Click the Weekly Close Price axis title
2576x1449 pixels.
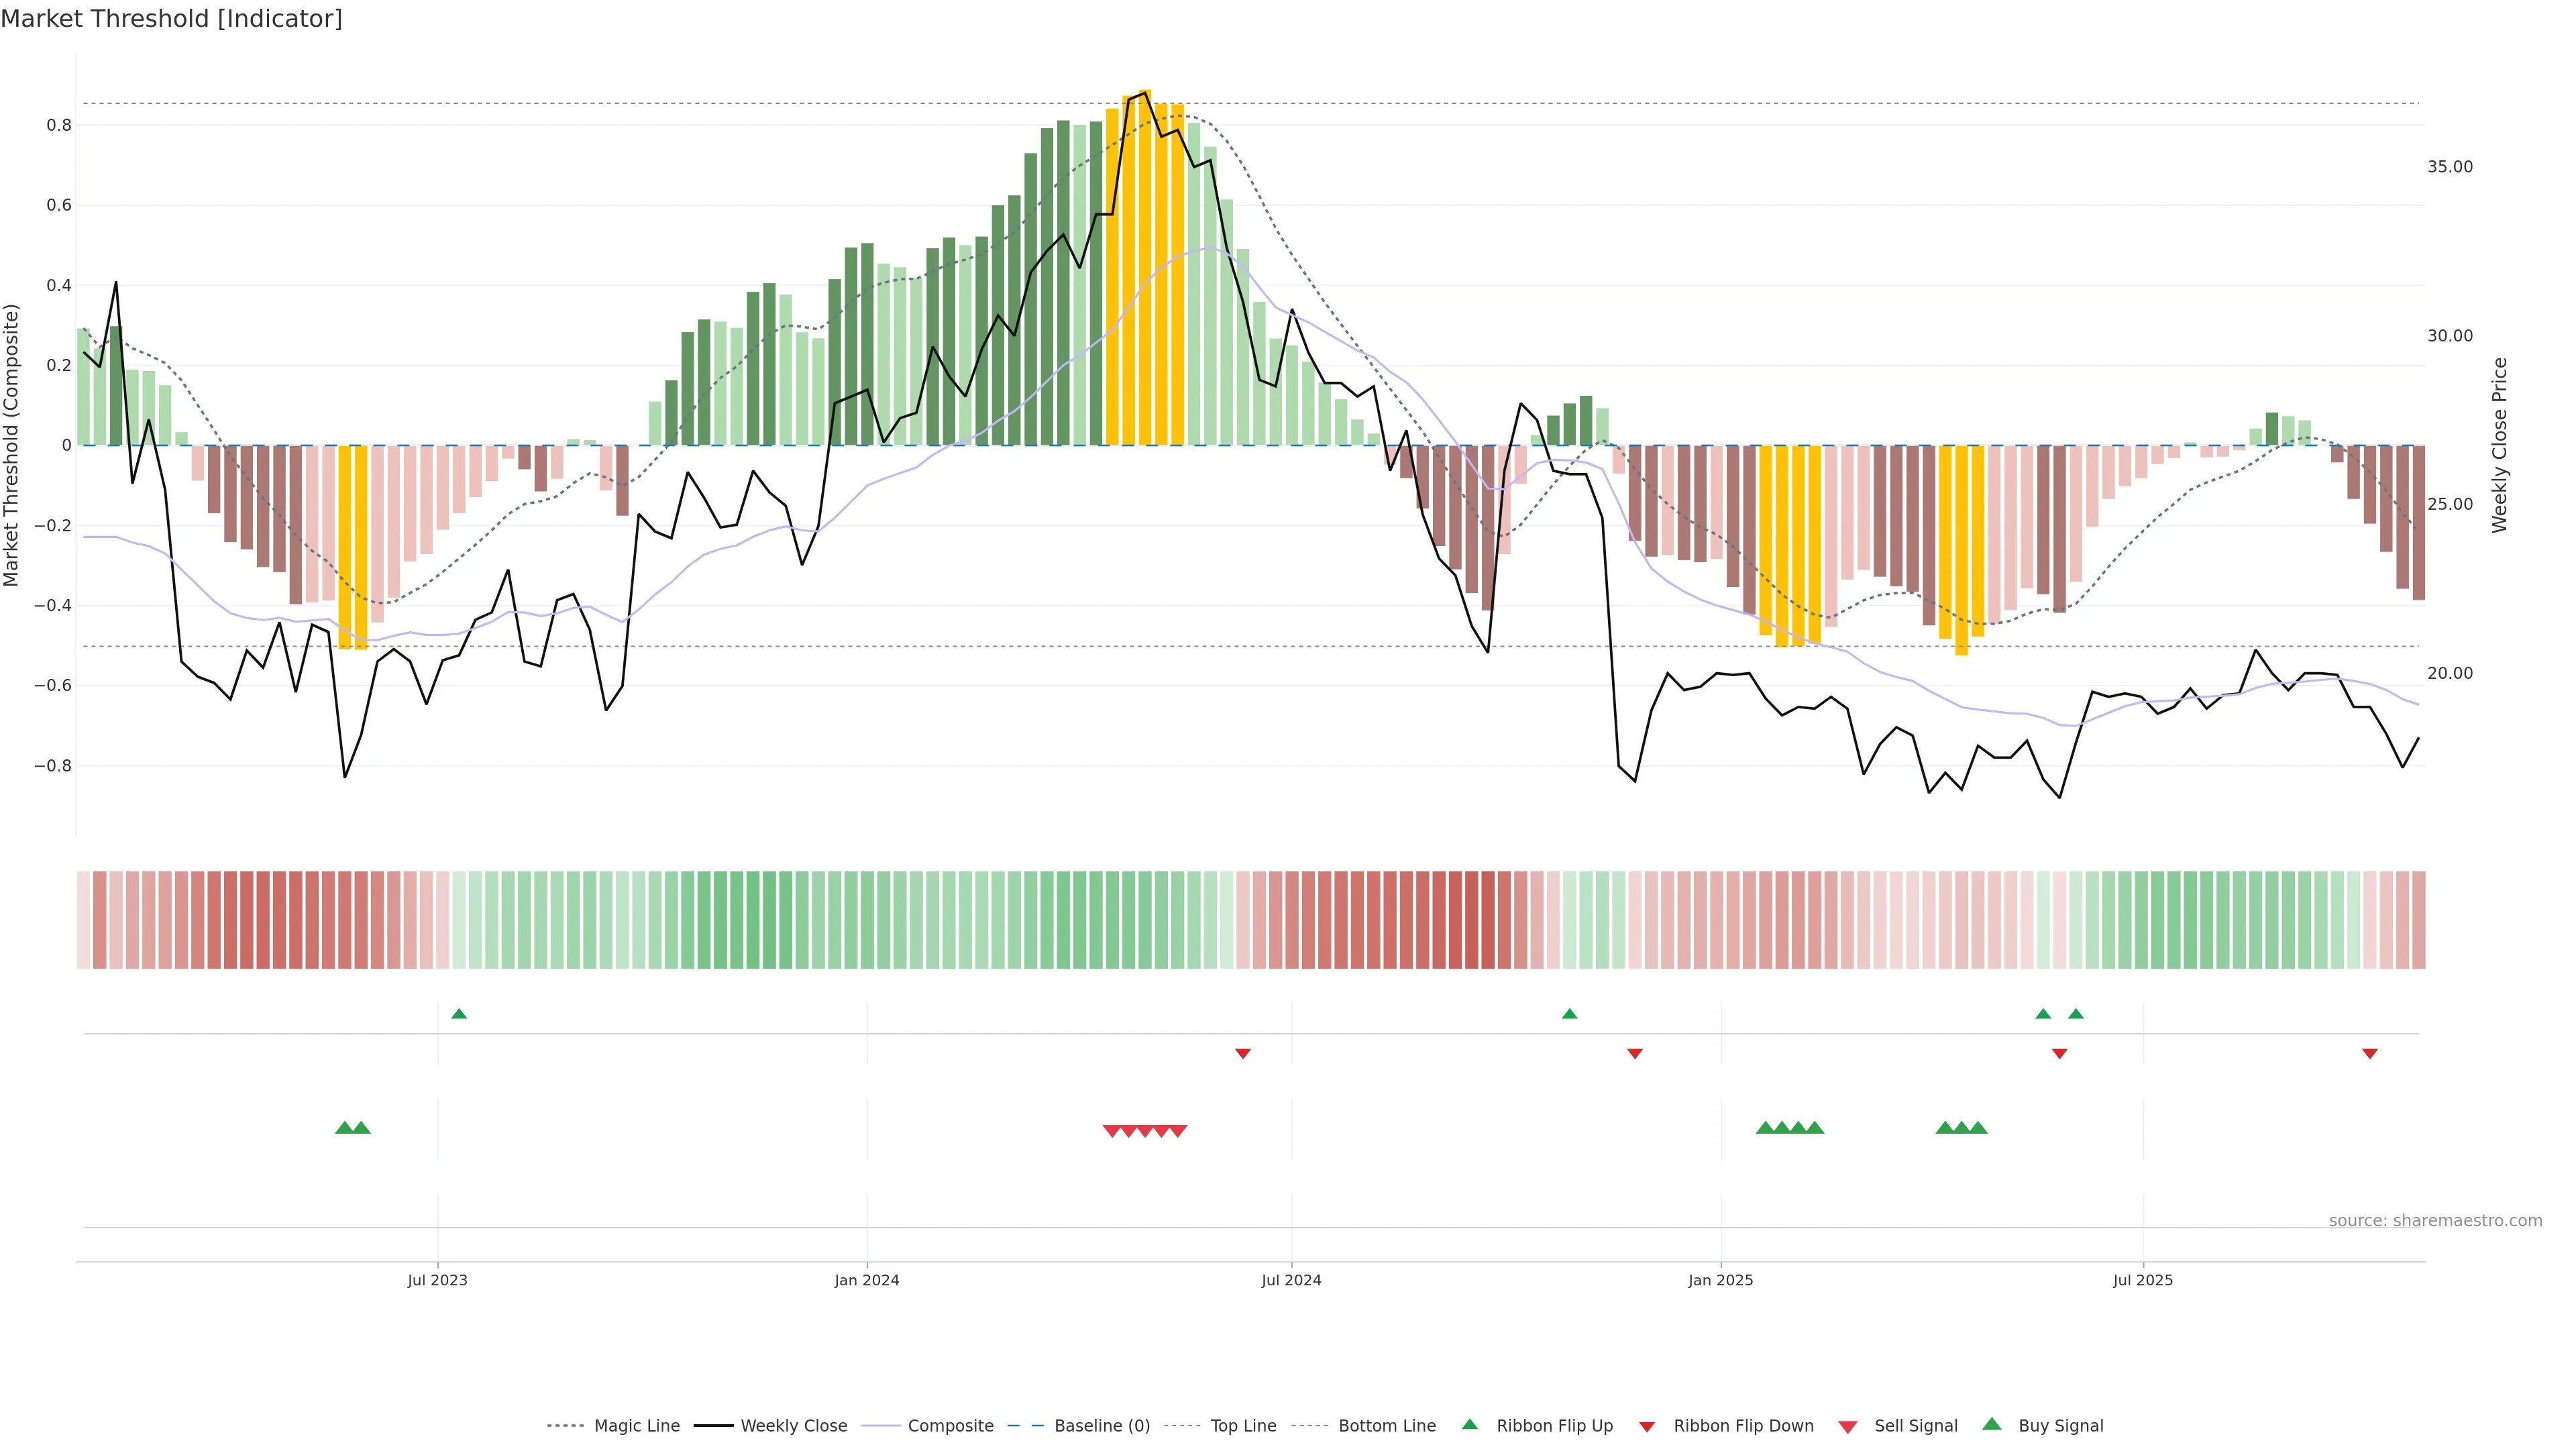click(2500, 445)
